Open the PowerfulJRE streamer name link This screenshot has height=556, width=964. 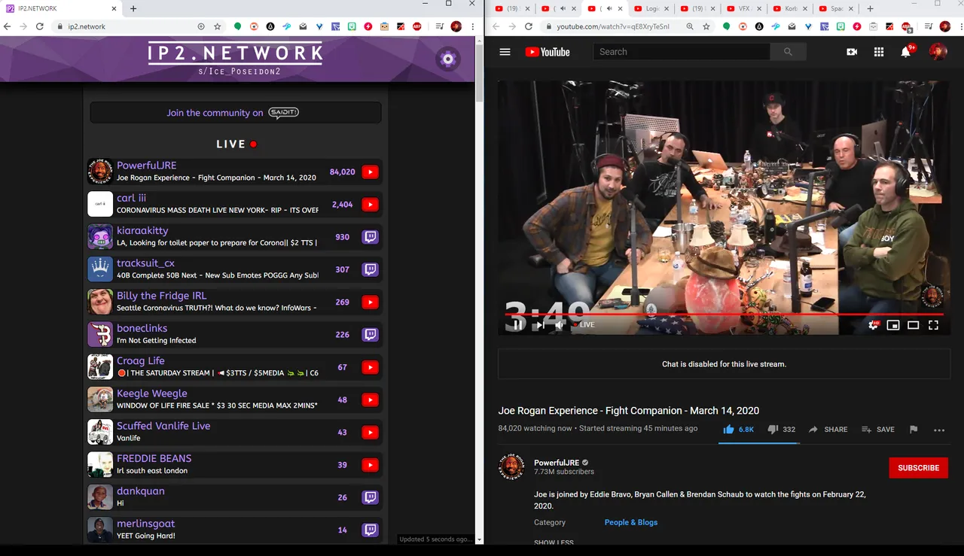pos(146,166)
